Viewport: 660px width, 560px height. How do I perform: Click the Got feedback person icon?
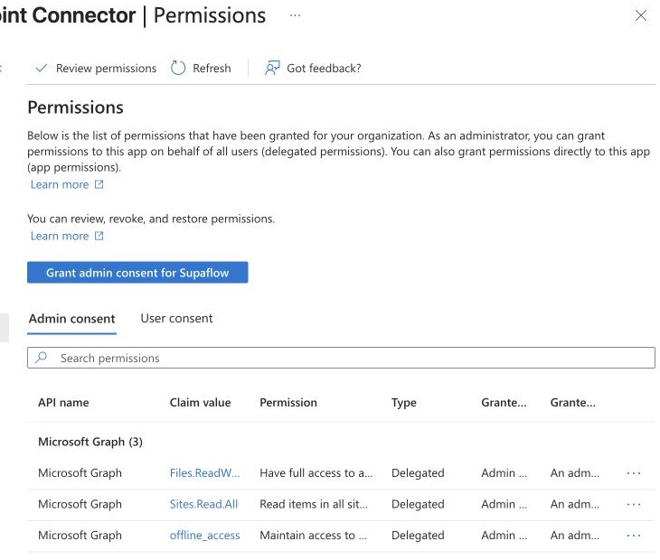(x=272, y=68)
